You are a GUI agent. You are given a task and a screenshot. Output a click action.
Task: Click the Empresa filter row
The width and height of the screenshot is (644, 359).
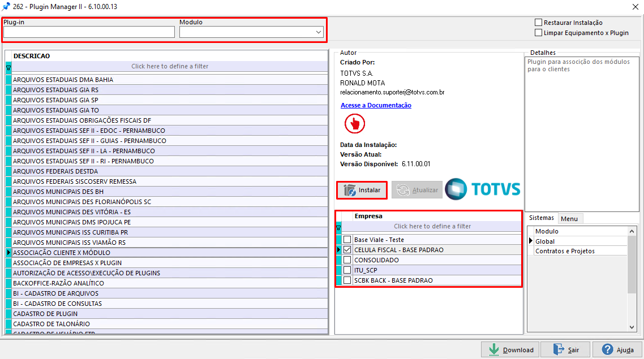coord(432,226)
